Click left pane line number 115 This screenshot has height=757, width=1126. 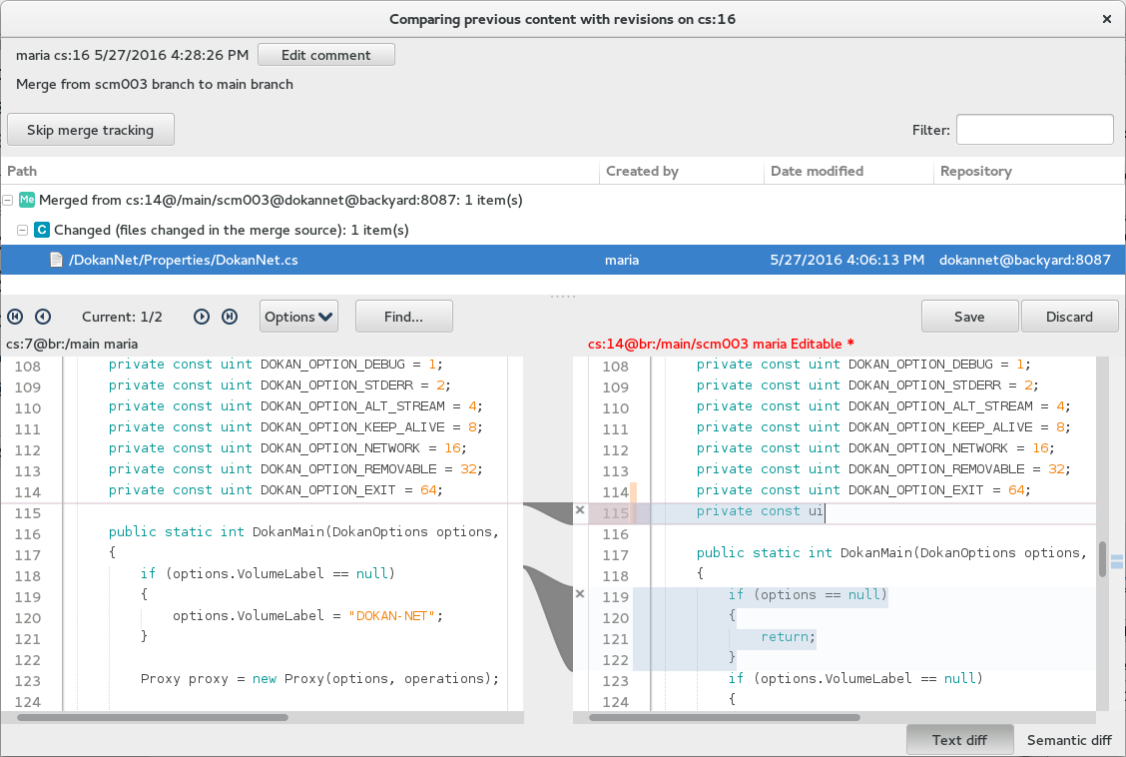pos(28,513)
